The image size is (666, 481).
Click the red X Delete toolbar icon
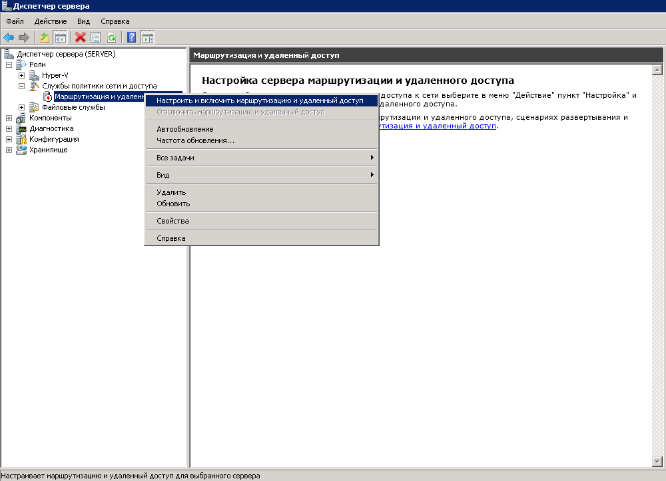[x=81, y=38]
